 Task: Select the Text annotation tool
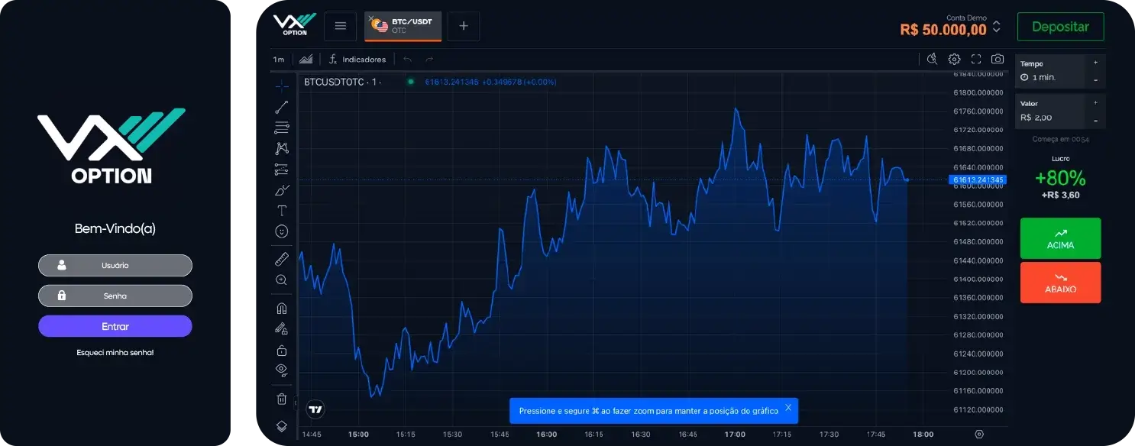(x=282, y=211)
